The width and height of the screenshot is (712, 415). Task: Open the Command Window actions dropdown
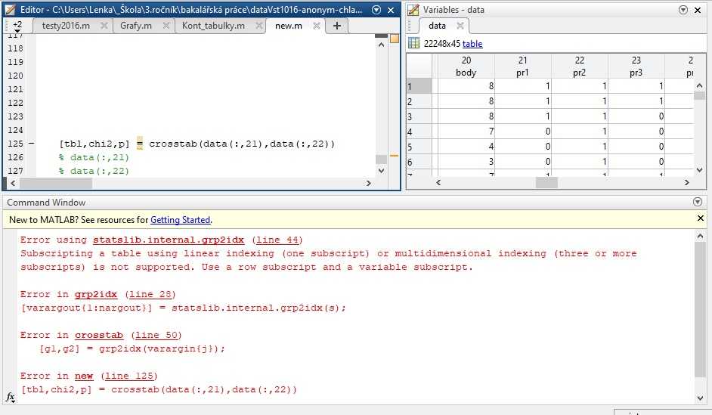pos(698,202)
